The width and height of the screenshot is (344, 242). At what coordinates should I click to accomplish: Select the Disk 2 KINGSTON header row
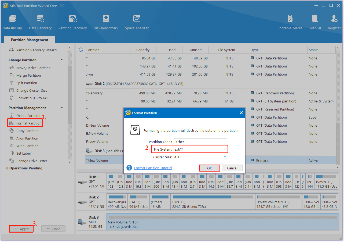coord(210,84)
